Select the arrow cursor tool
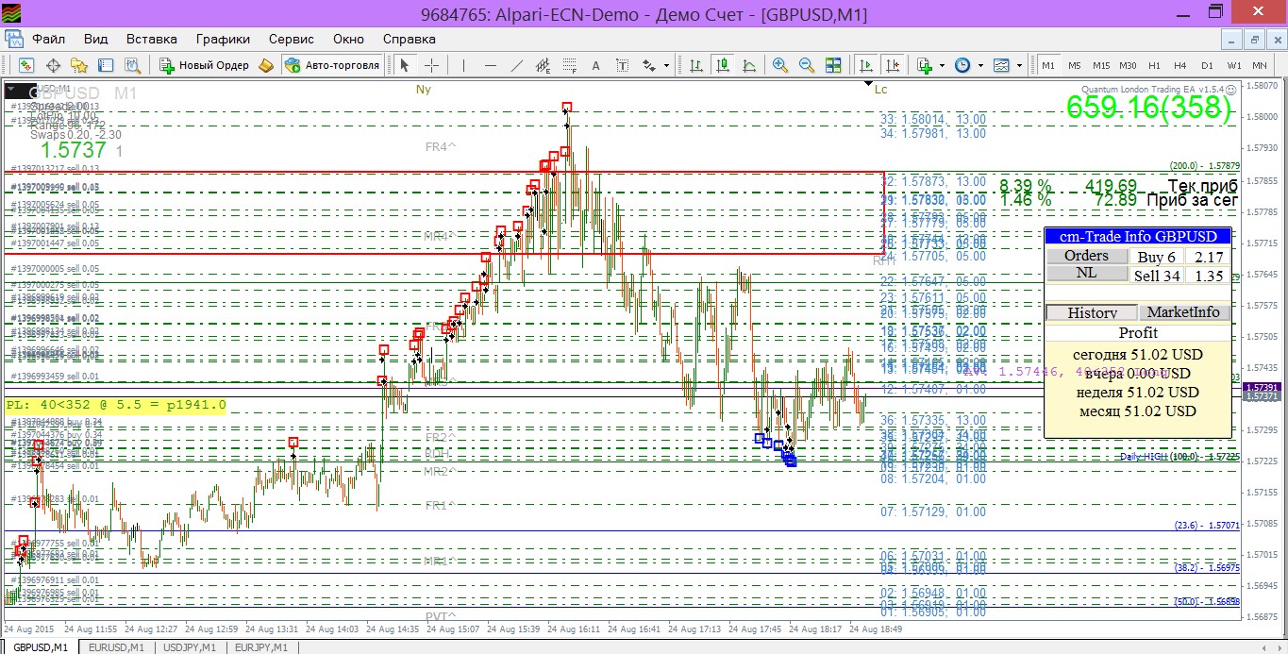This screenshot has width=1288, height=654. point(405,65)
